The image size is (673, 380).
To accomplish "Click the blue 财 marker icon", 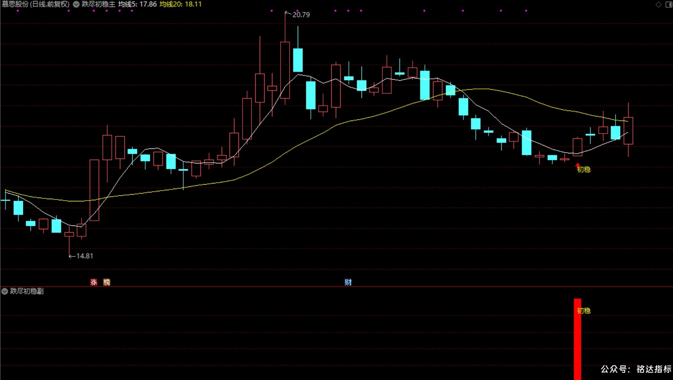I will click(348, 282).
